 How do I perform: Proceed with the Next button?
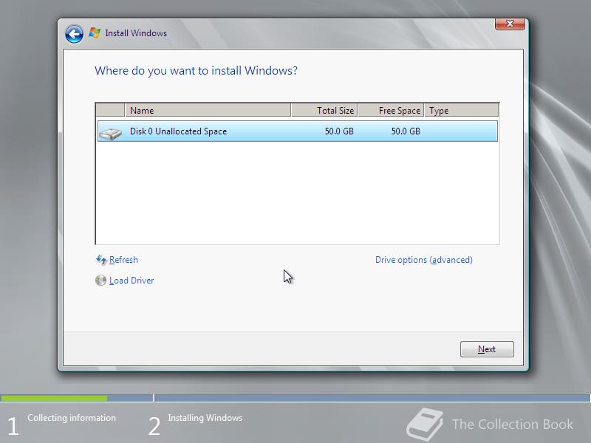click(487, 349)
